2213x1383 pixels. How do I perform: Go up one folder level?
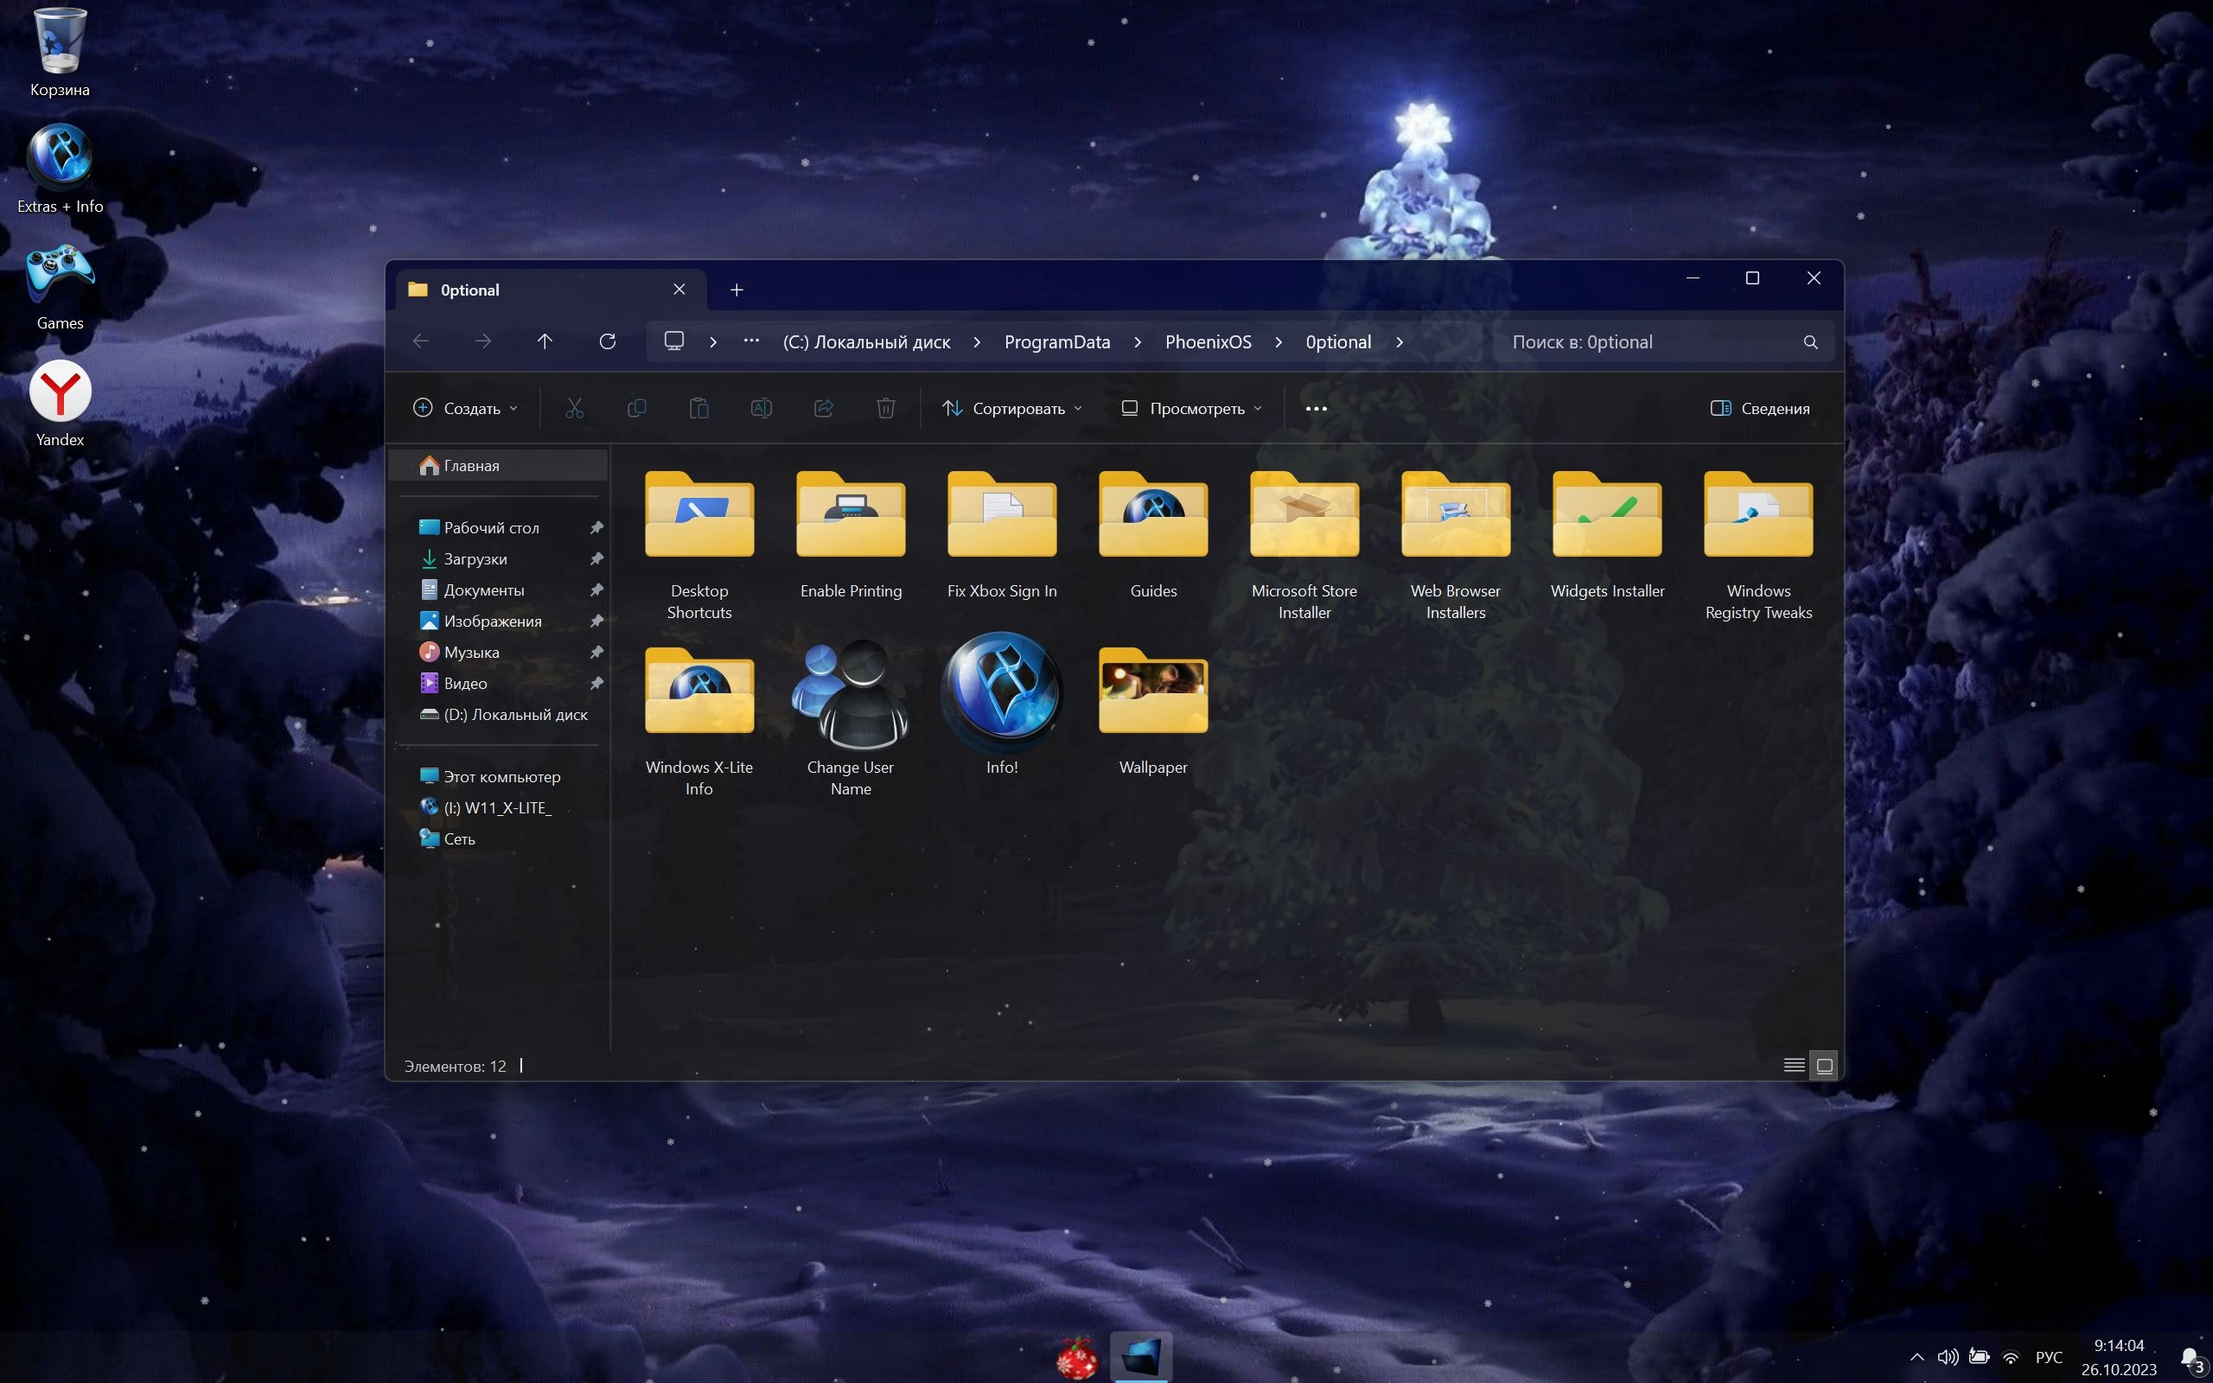pos(545,341)
